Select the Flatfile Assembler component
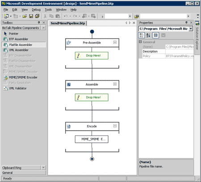The image size is (201, 182). (x=24, y=45)
